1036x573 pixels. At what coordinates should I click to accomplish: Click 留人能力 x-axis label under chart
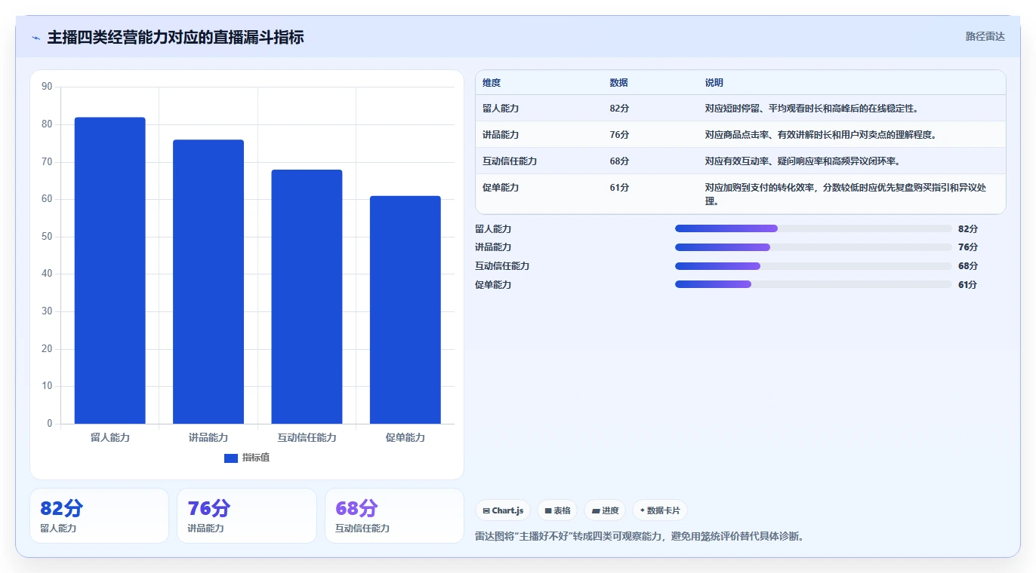coord(110,437)
